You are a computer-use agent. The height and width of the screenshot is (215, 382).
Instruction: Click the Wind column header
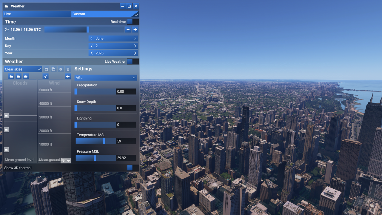tap(54, 83)
